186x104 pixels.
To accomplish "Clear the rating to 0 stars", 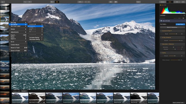I will coord(35,34).
